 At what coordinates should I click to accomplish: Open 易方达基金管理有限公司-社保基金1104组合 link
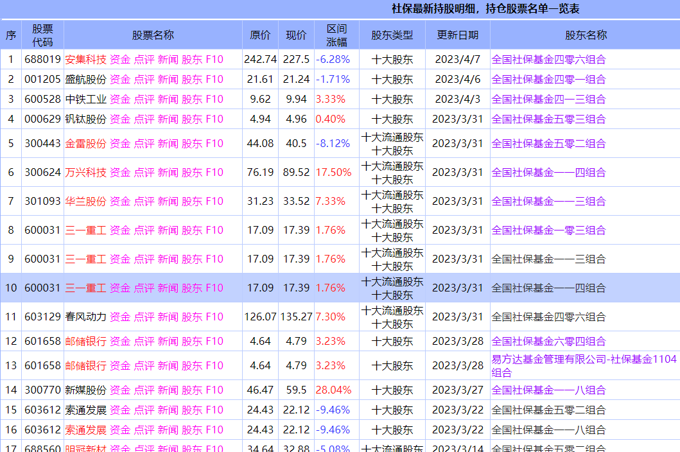coord(584,366)
